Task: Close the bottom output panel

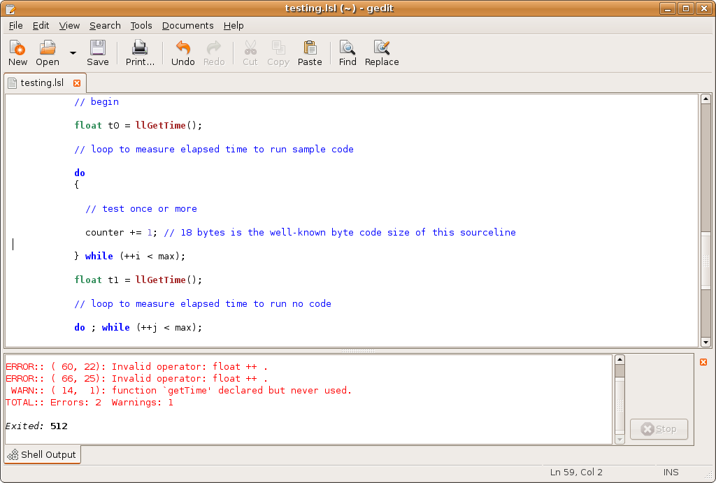Action: pyautogui.click(x=703, y=361)
